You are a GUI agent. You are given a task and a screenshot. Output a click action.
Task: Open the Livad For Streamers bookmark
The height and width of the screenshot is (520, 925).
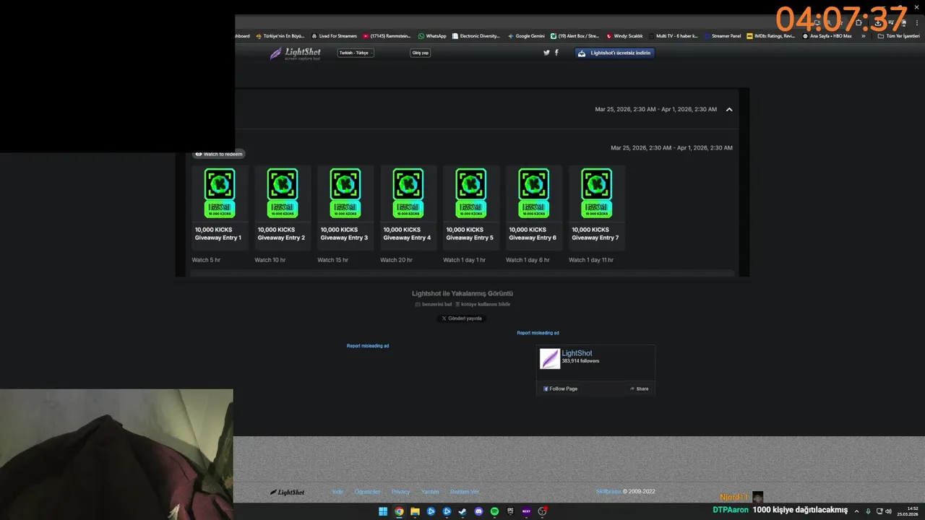(x=334, y=36)
